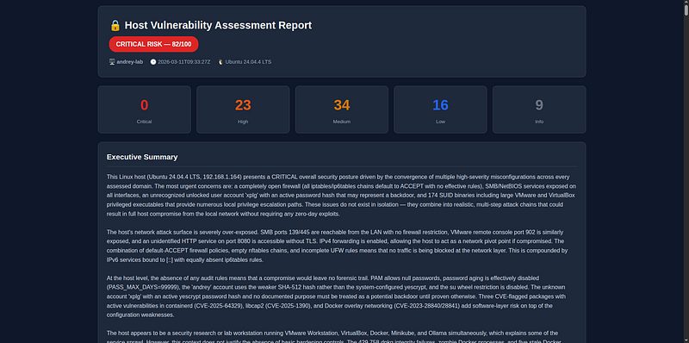Screen dimensions: 689x343
Task: Select the Medium severity card showing 34
Action: (x=342, y=109)
